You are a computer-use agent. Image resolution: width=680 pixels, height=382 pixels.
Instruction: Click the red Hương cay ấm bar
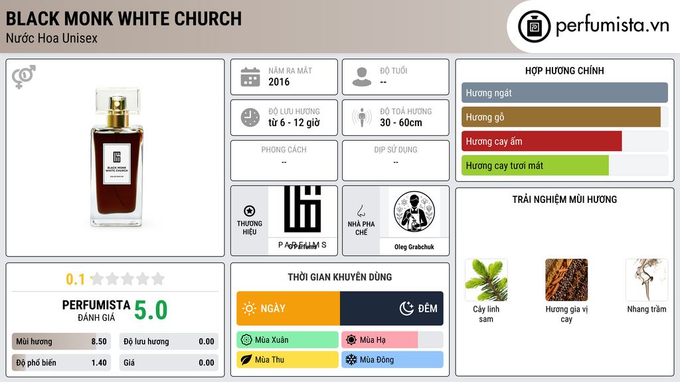pyautogui.click(x=542, y=141)
